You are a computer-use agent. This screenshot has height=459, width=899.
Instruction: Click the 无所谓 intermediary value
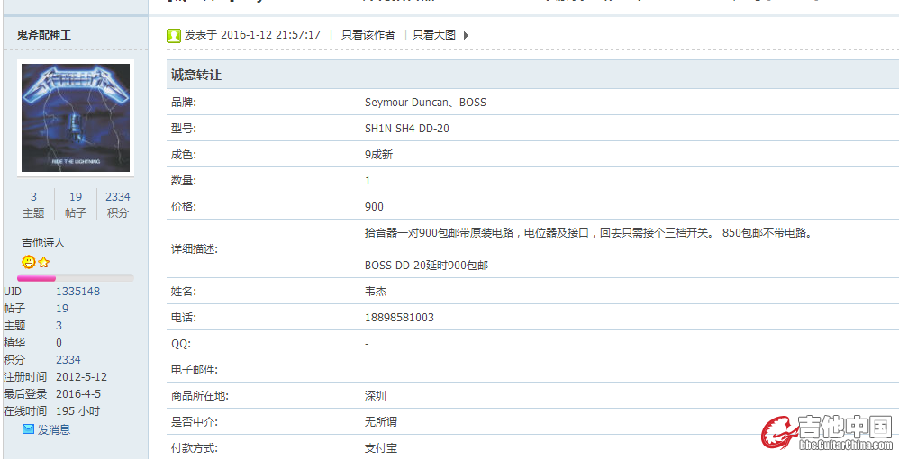coord(381,422)
